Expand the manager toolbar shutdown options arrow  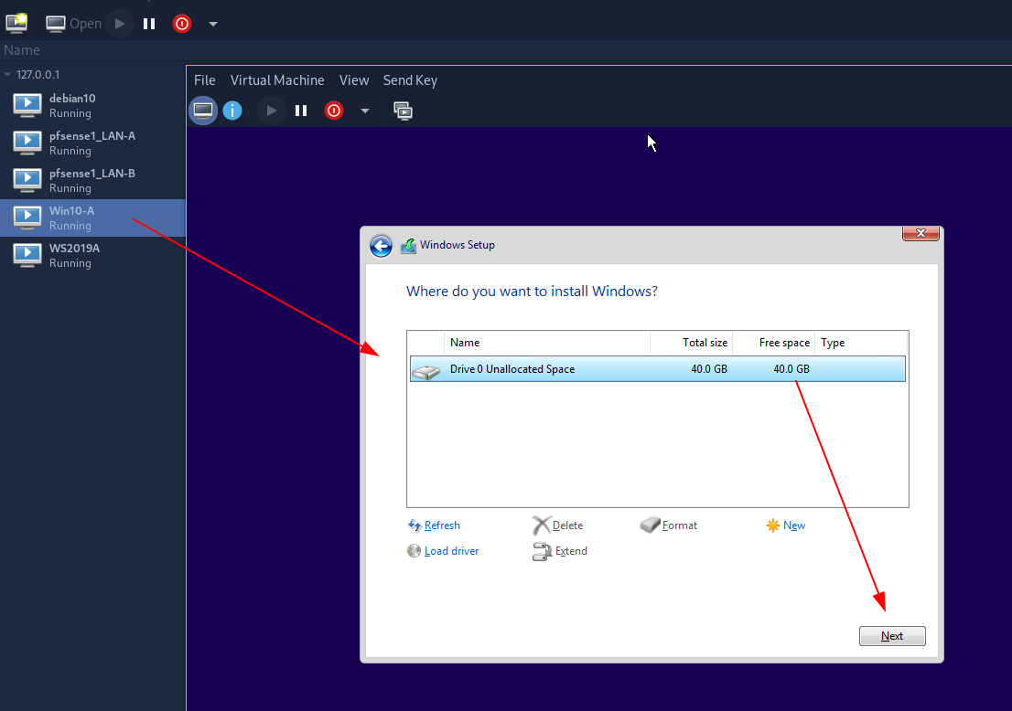213,25
